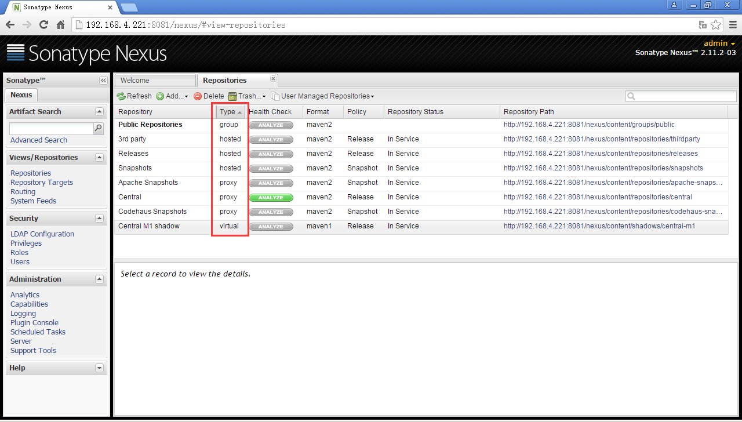Click Refresh in repositories toolbar
Viewport: 742px width, 422px height.
click(134, 96)
